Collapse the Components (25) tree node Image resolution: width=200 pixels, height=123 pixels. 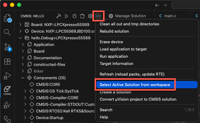pyautogui.click(x=23, y=78)
